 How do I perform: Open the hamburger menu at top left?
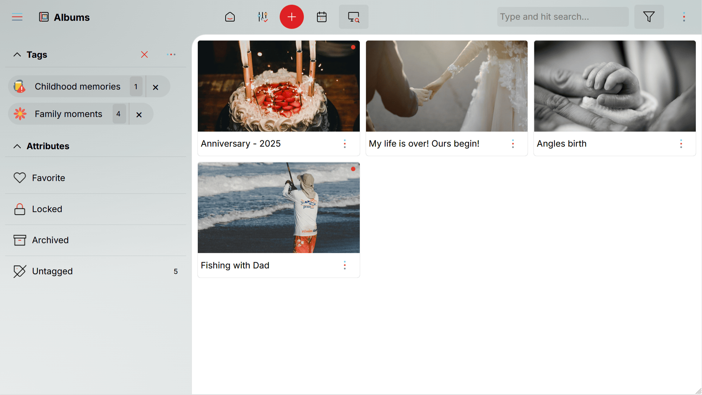pyautogui.click(x=17, y=17)
